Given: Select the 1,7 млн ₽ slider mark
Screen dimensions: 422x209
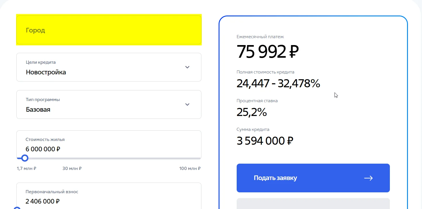Looking at the screenshot, I should tap(26, 169).
